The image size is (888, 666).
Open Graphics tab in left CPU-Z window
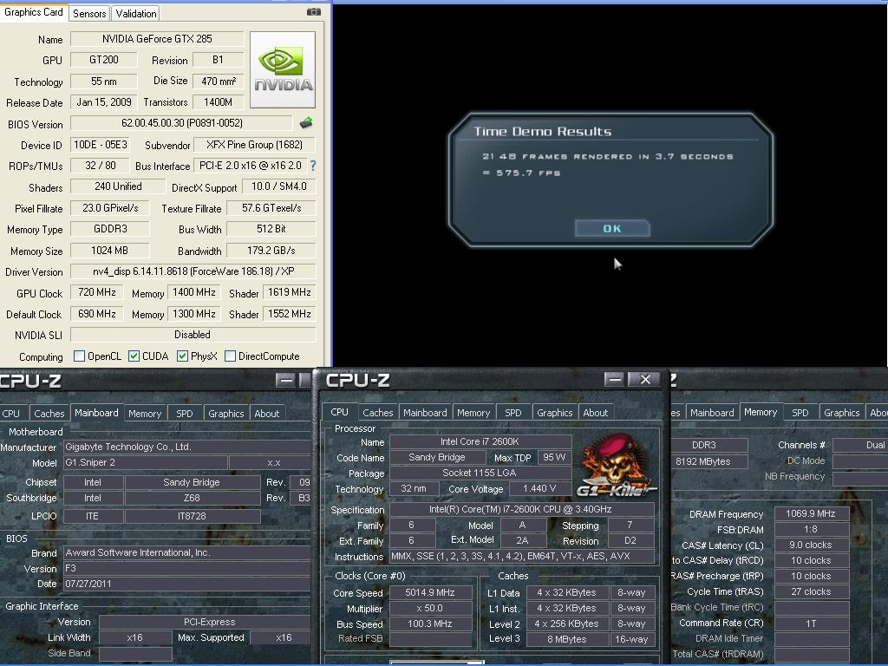226,414
